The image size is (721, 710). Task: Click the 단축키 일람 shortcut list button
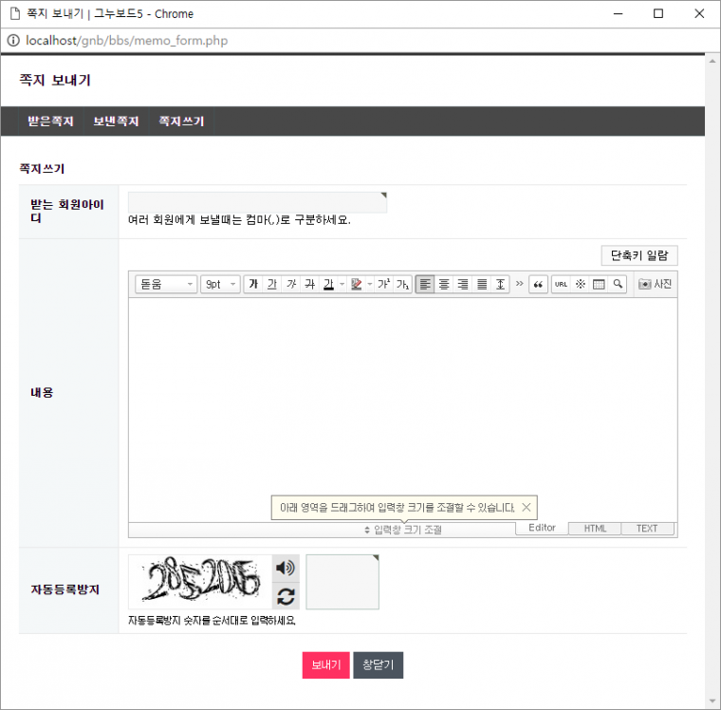point(639,255)
